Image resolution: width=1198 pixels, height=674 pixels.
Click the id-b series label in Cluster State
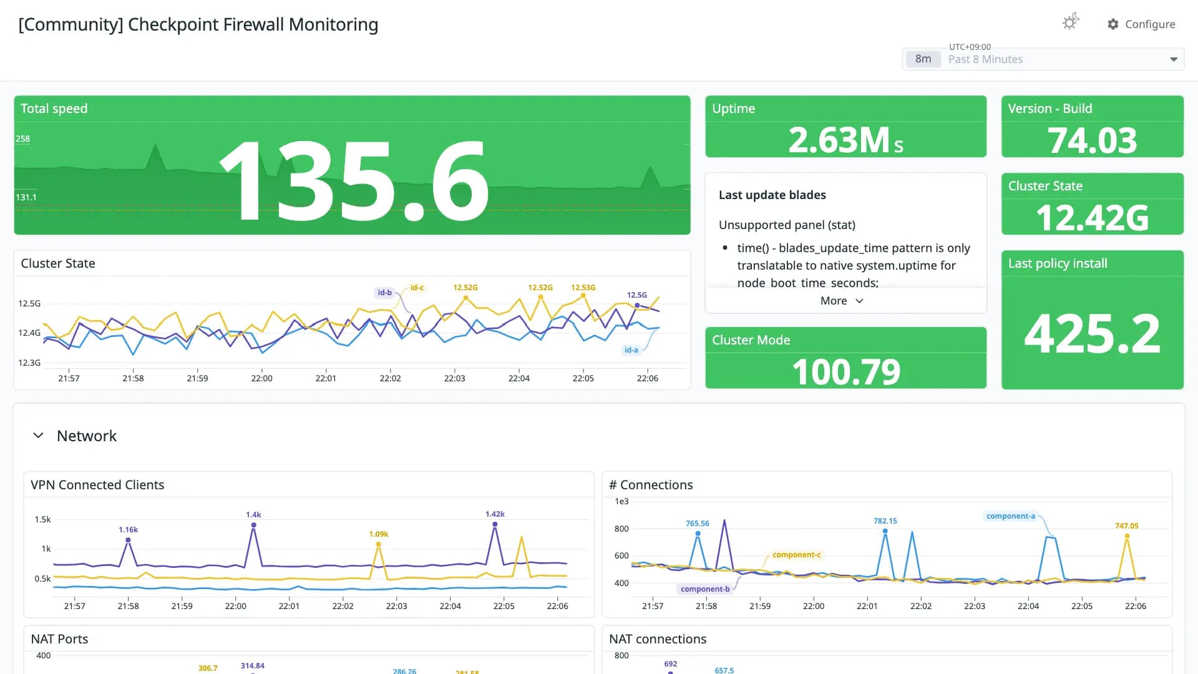384,293
